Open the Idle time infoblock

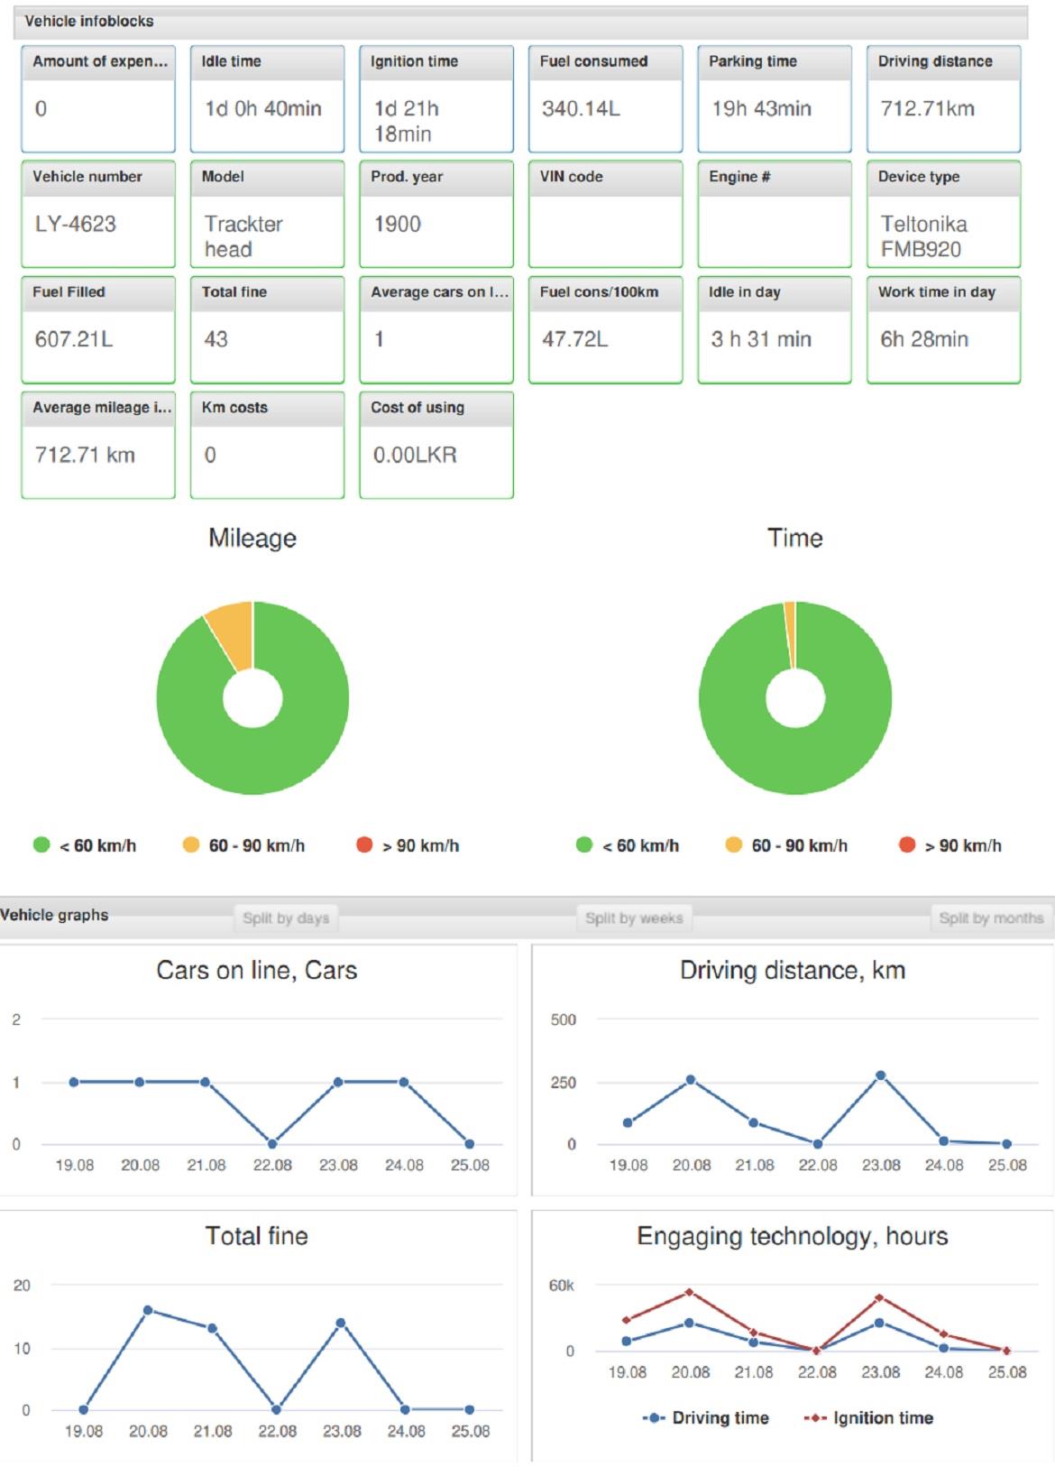267,99
